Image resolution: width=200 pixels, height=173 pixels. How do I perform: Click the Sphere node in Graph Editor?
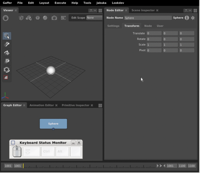[x=53, y=124]
